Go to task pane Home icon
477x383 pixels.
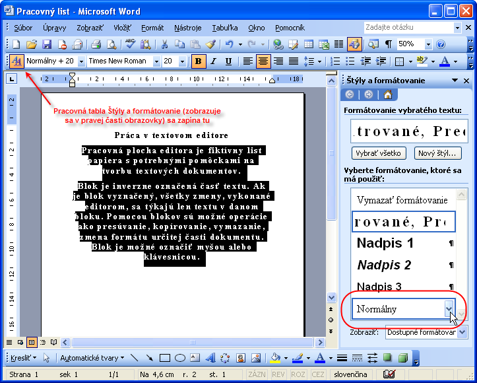(x=387, y=94)
